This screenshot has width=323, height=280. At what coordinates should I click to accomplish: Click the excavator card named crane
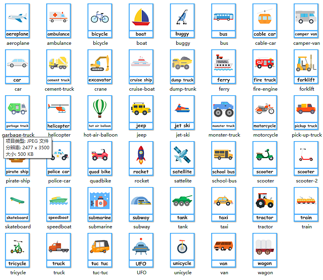[100, 67]
